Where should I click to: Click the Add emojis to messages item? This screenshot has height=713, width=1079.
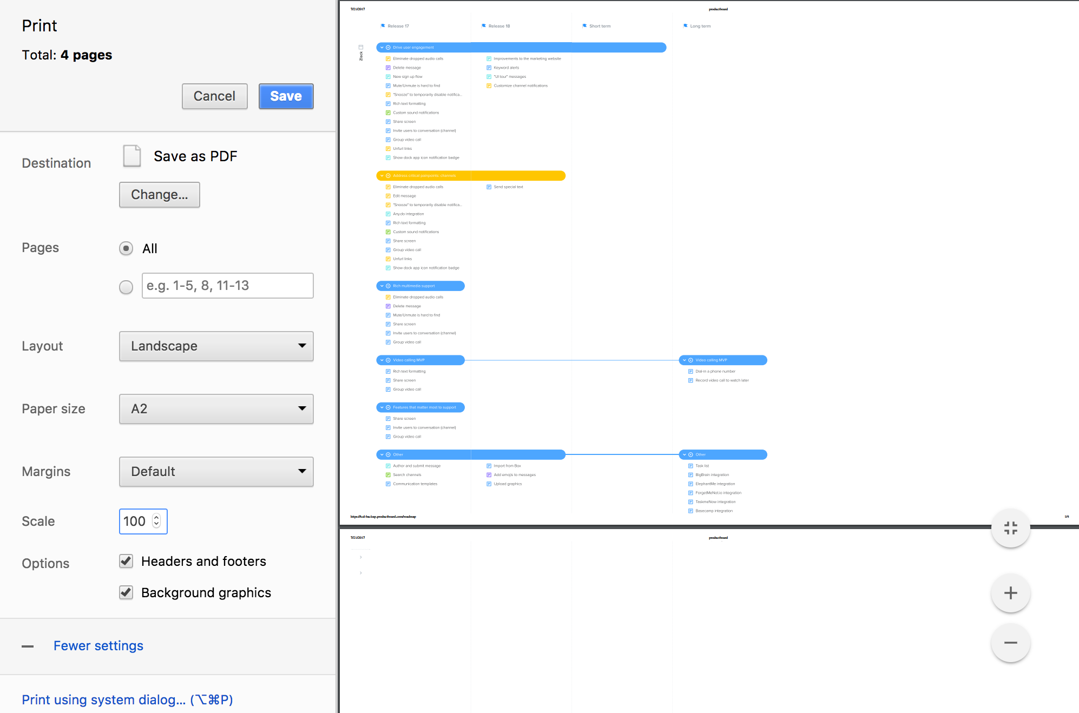point(511,475)
